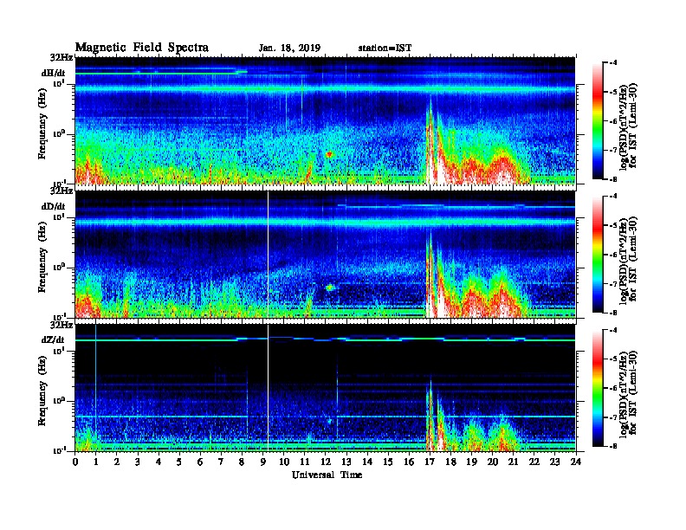Click hour tick label "3" on the time axis
Viewport: 686px width, 530px height.
click(138, 462)
